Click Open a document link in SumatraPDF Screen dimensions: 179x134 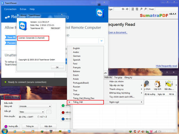click(118, 32)
